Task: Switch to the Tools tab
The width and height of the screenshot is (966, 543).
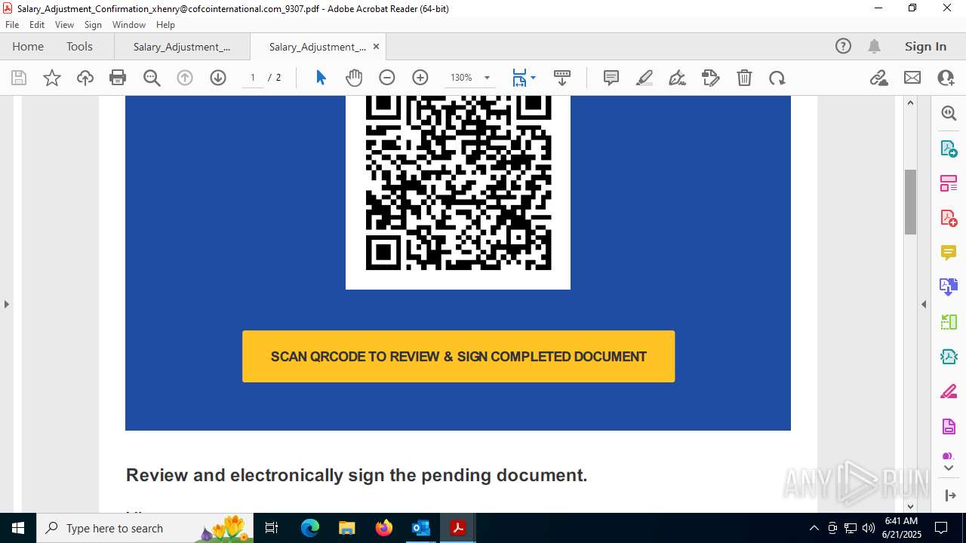Action: [x=79, y=46]
